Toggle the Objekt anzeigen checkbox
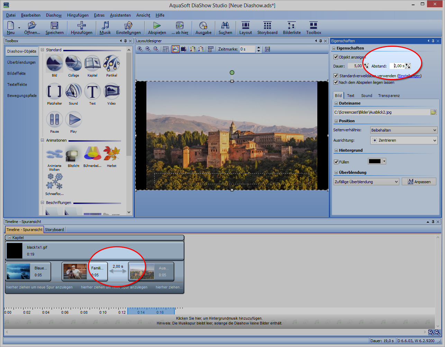The height and width of the screenshot is (347, 445). [336, 57]
